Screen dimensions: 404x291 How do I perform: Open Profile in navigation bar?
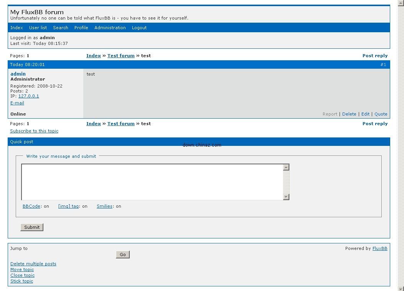81,28
